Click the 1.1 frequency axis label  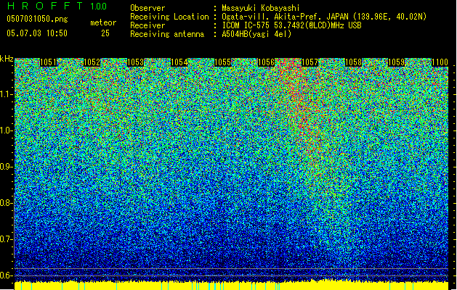[x=6, y=94]
